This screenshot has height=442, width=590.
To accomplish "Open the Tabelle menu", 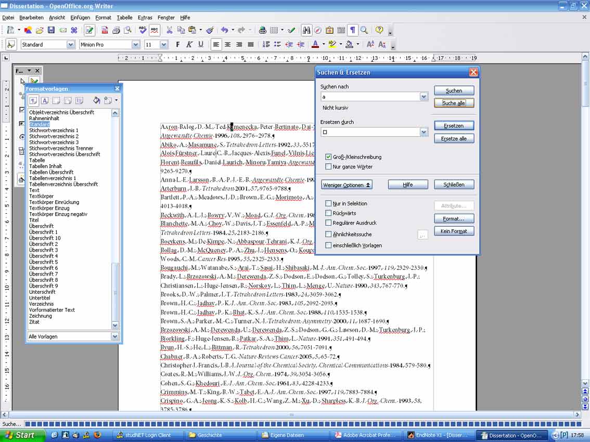I will coord(124,17).
